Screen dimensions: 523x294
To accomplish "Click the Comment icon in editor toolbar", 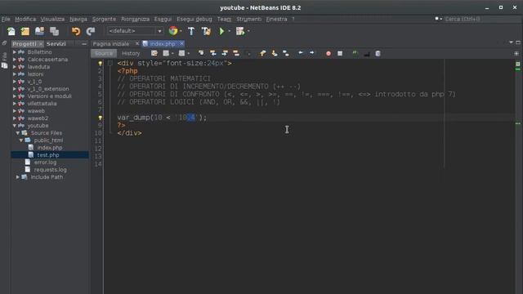I will 367,54.
